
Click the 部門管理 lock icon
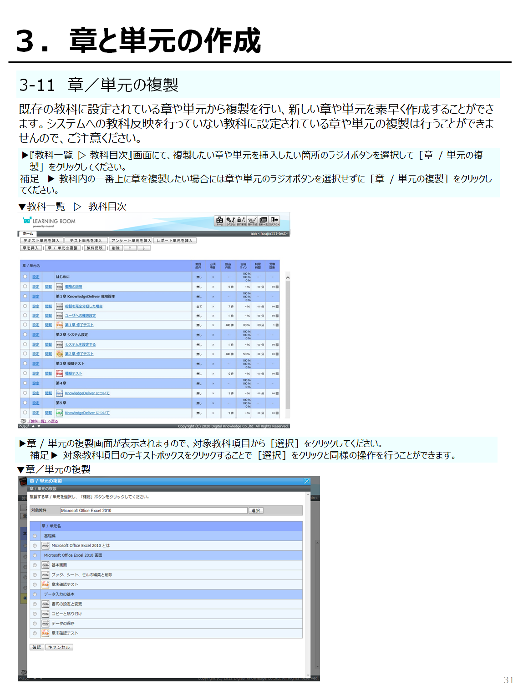[x=241, y=221]
